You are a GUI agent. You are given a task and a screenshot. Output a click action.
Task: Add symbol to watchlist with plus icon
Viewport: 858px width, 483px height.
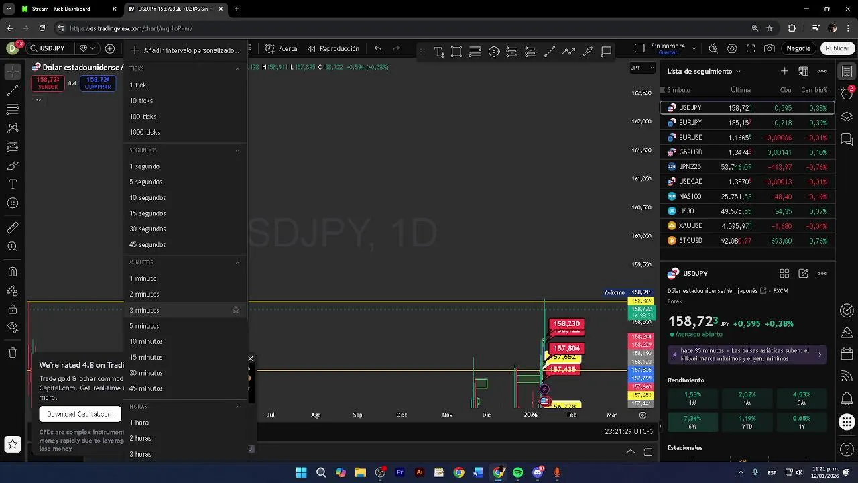(785, 71)
